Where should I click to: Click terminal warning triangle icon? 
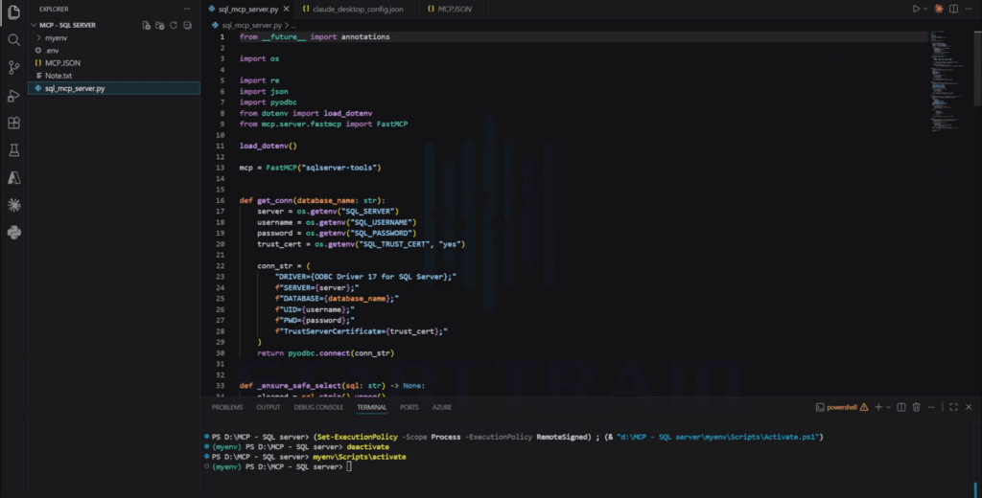(x=864, y=407)
